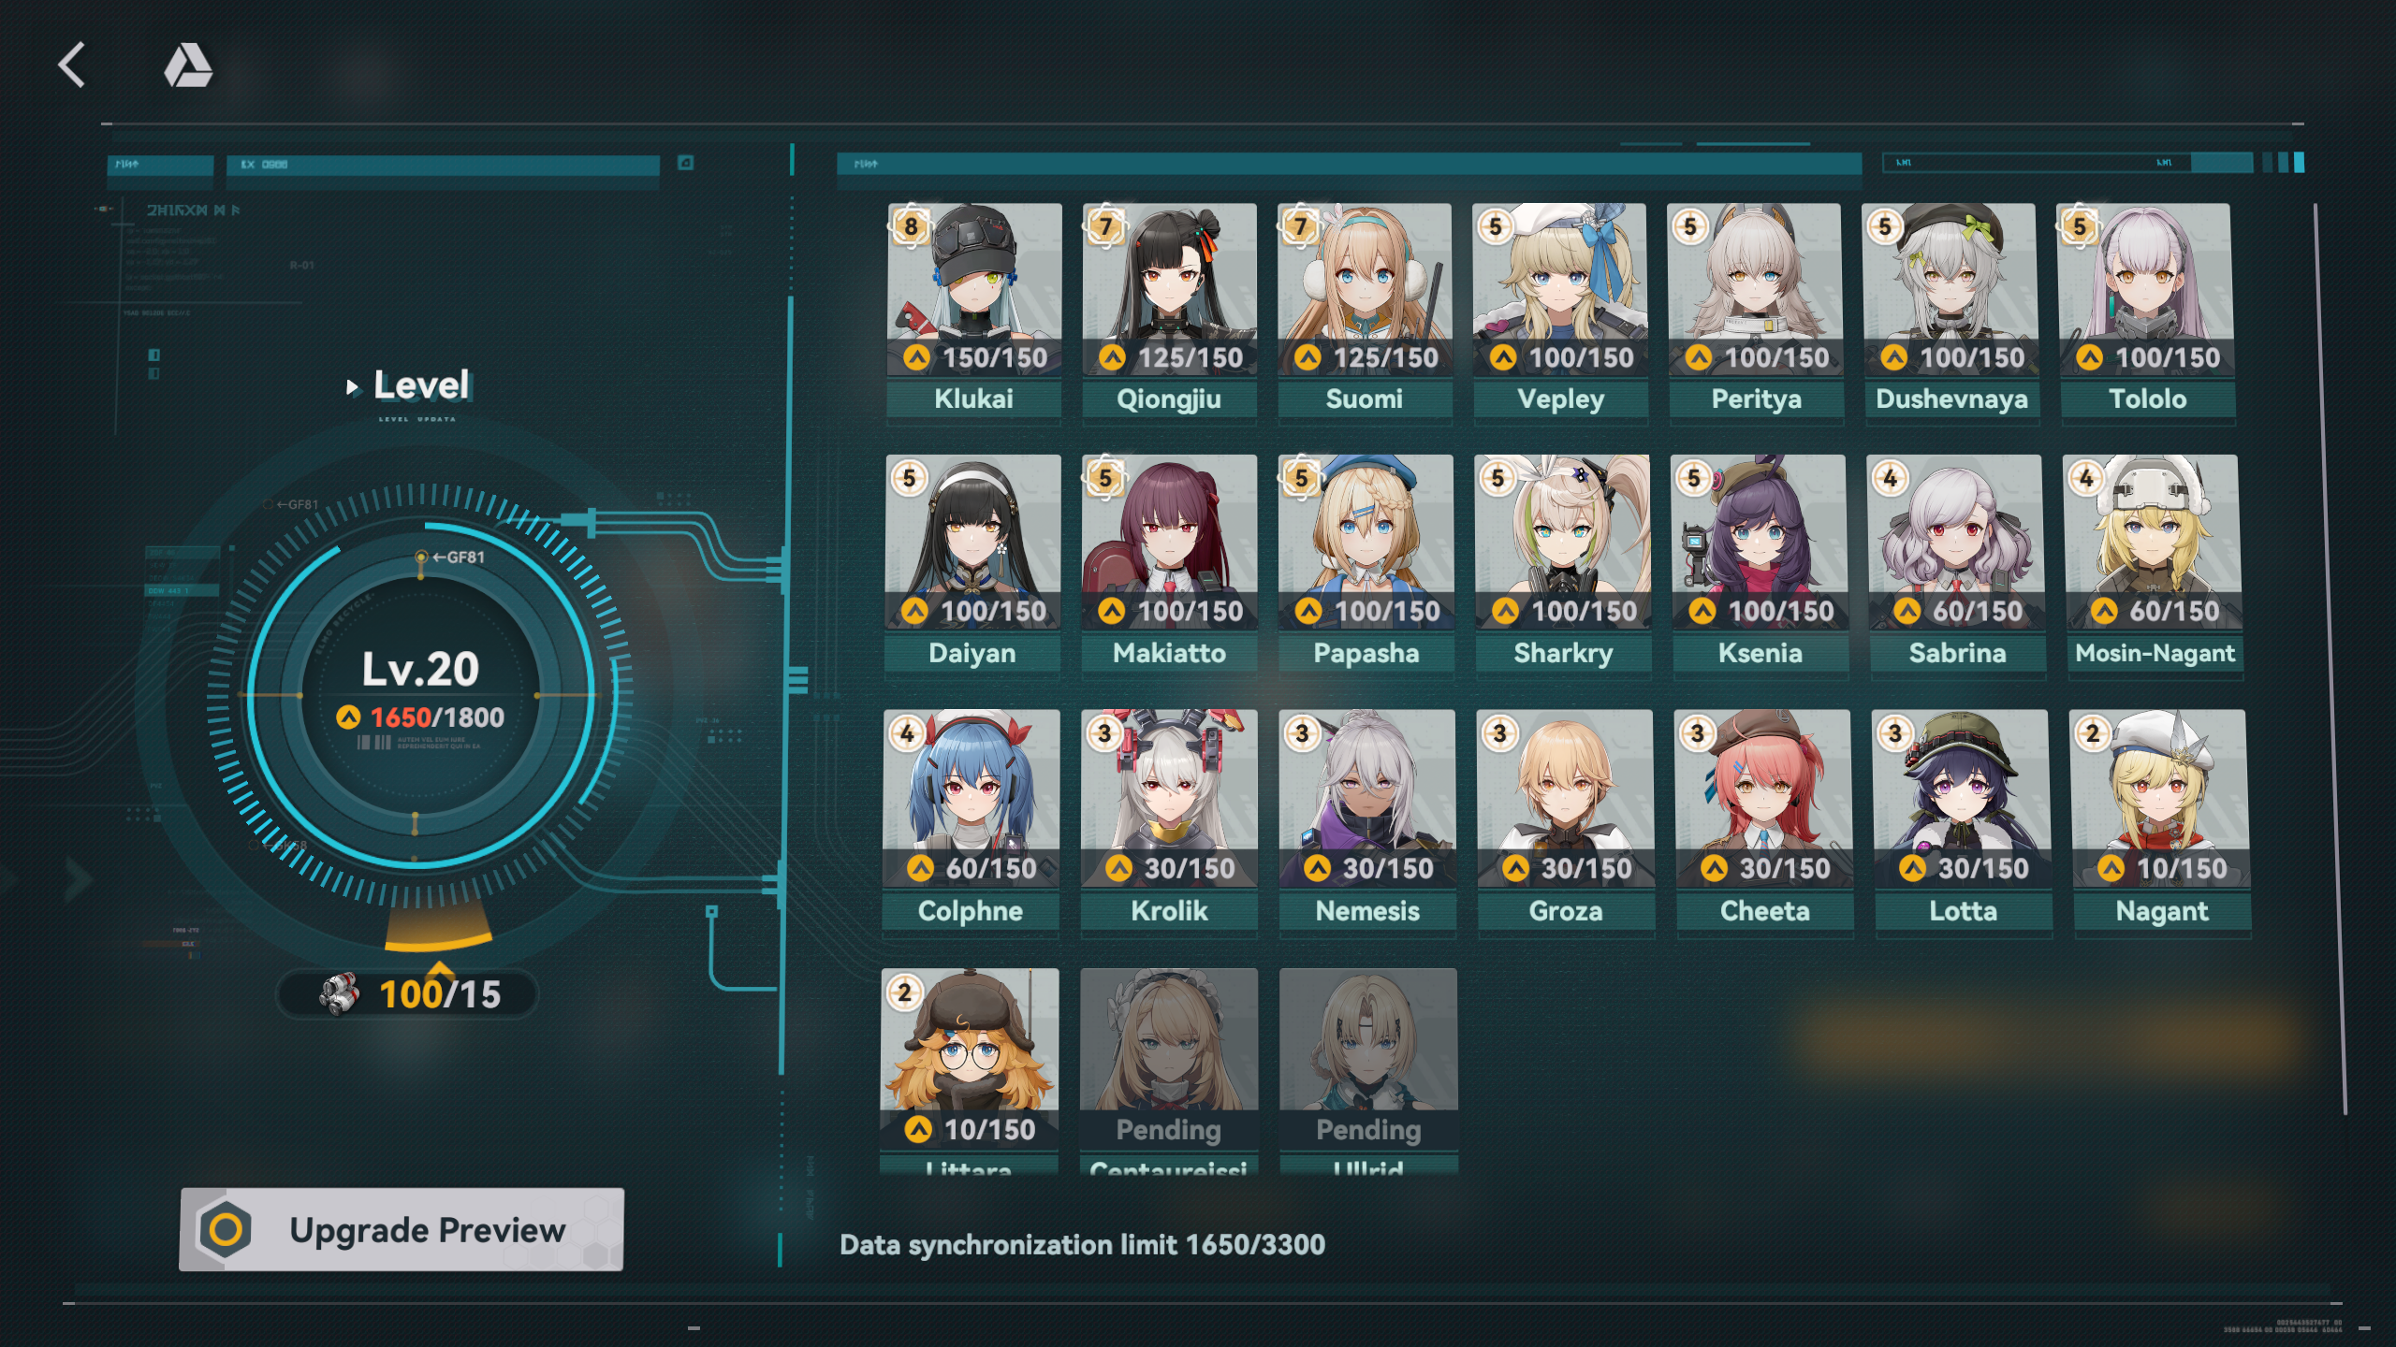2396x1347 pixels.
Task: Expand the Level section arrow
Action: pos(352,386)
